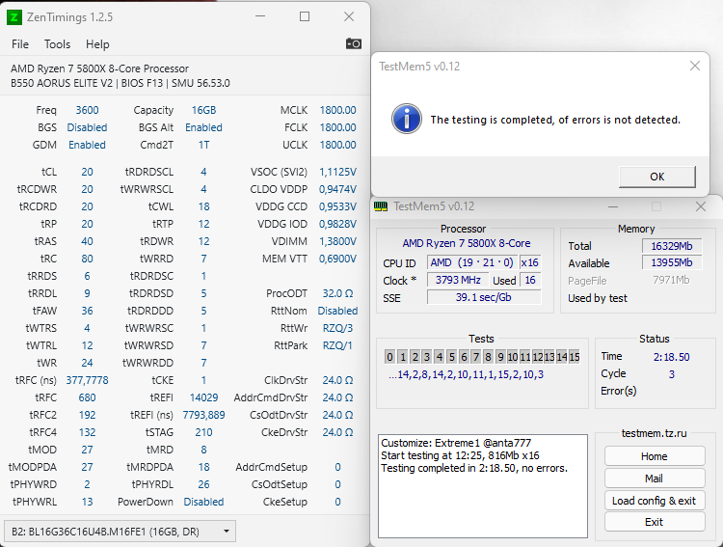Viewport: 723px width, 547px height.
Task: Click test box number 7
Action: [x=476, y=357]
